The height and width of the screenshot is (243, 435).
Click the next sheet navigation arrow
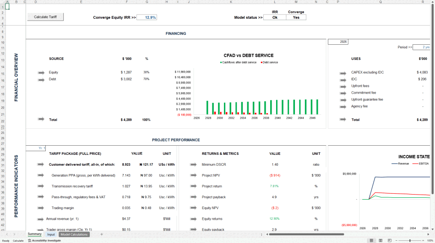14,234
